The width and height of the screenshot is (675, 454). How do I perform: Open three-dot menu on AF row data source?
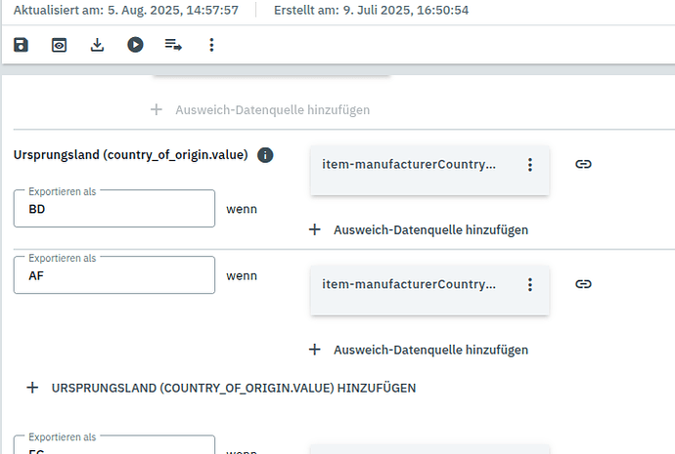530,284
